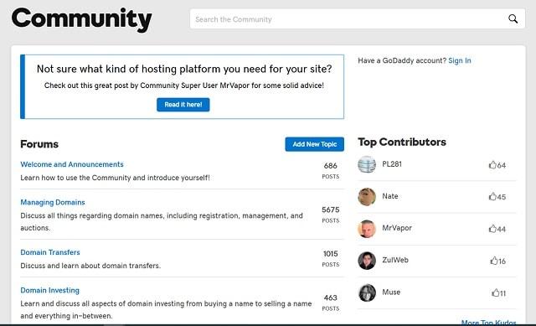
Task: Click the Community heading logo
Action: click(x=82, y=18)
